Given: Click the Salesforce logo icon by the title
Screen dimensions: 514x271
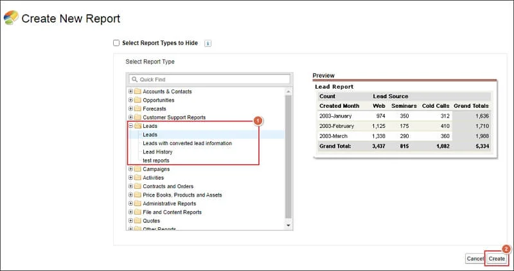Looking at the screenshot, I should (11, 18).
